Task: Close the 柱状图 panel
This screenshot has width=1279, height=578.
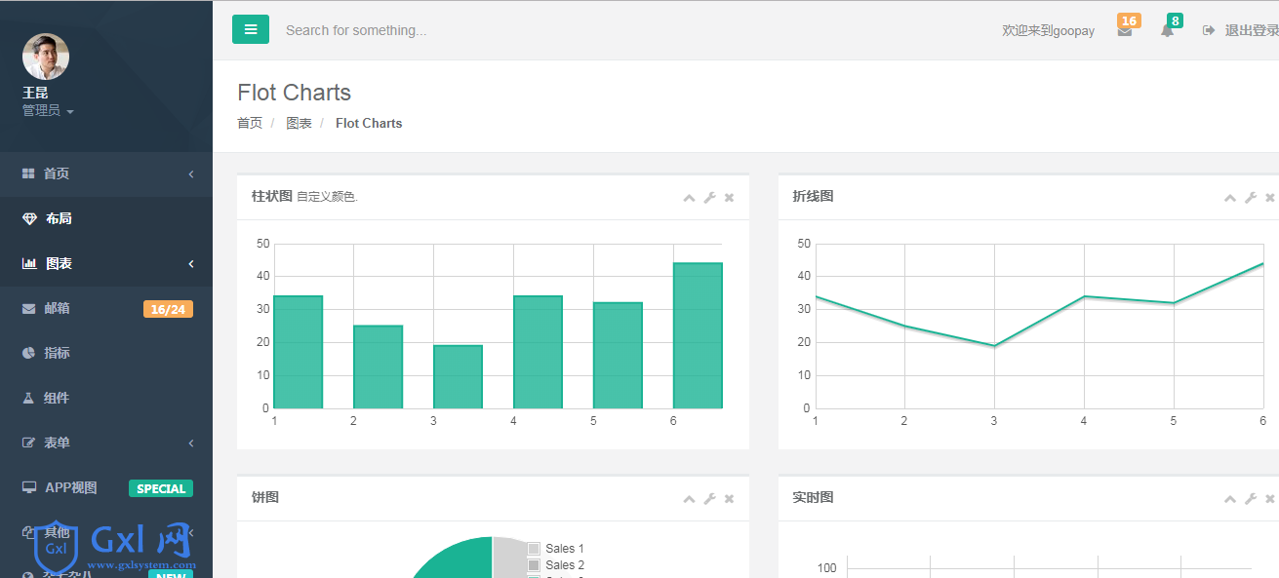Action: (729, 198)
